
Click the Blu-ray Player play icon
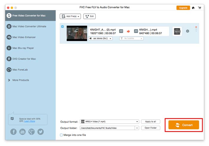click(x=9, y=48)
